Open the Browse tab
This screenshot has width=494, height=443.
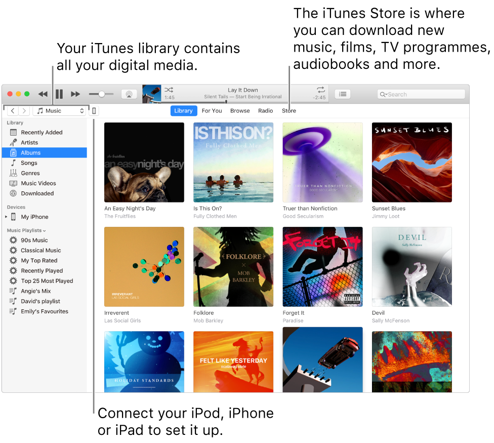240,111
